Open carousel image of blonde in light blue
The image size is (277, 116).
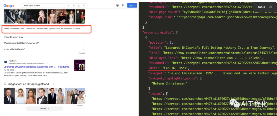(20, 96)
